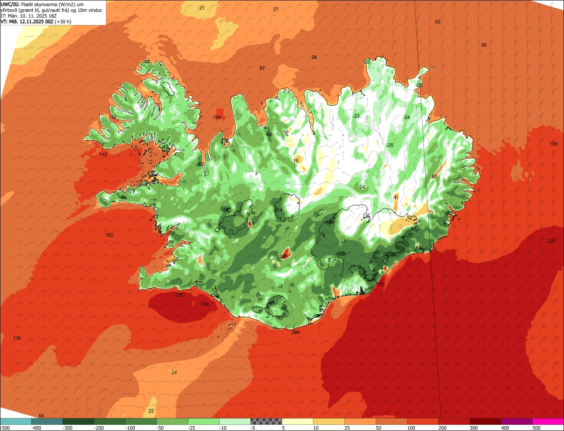This screenshot has height=431, width=564.
Task: Click the negative value -24 in northeast Iceland
Action: click(407, 117)
